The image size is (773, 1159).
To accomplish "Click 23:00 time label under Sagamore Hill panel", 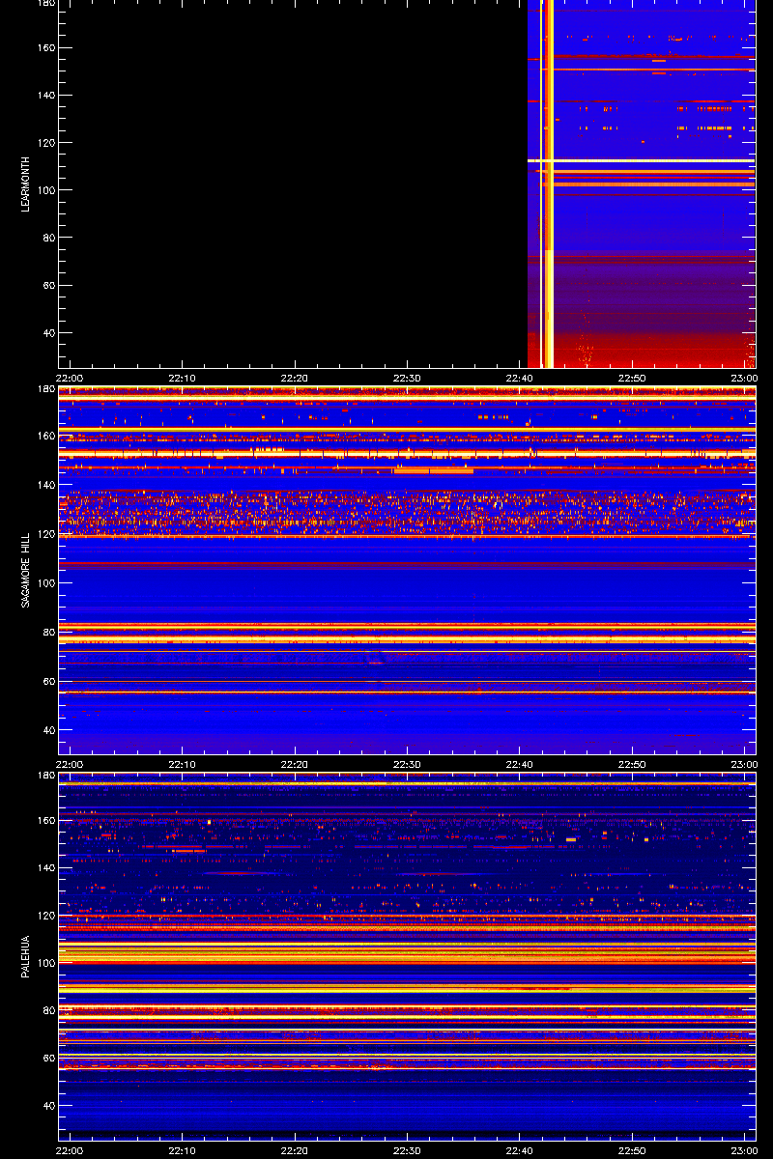I will [744, 764].
